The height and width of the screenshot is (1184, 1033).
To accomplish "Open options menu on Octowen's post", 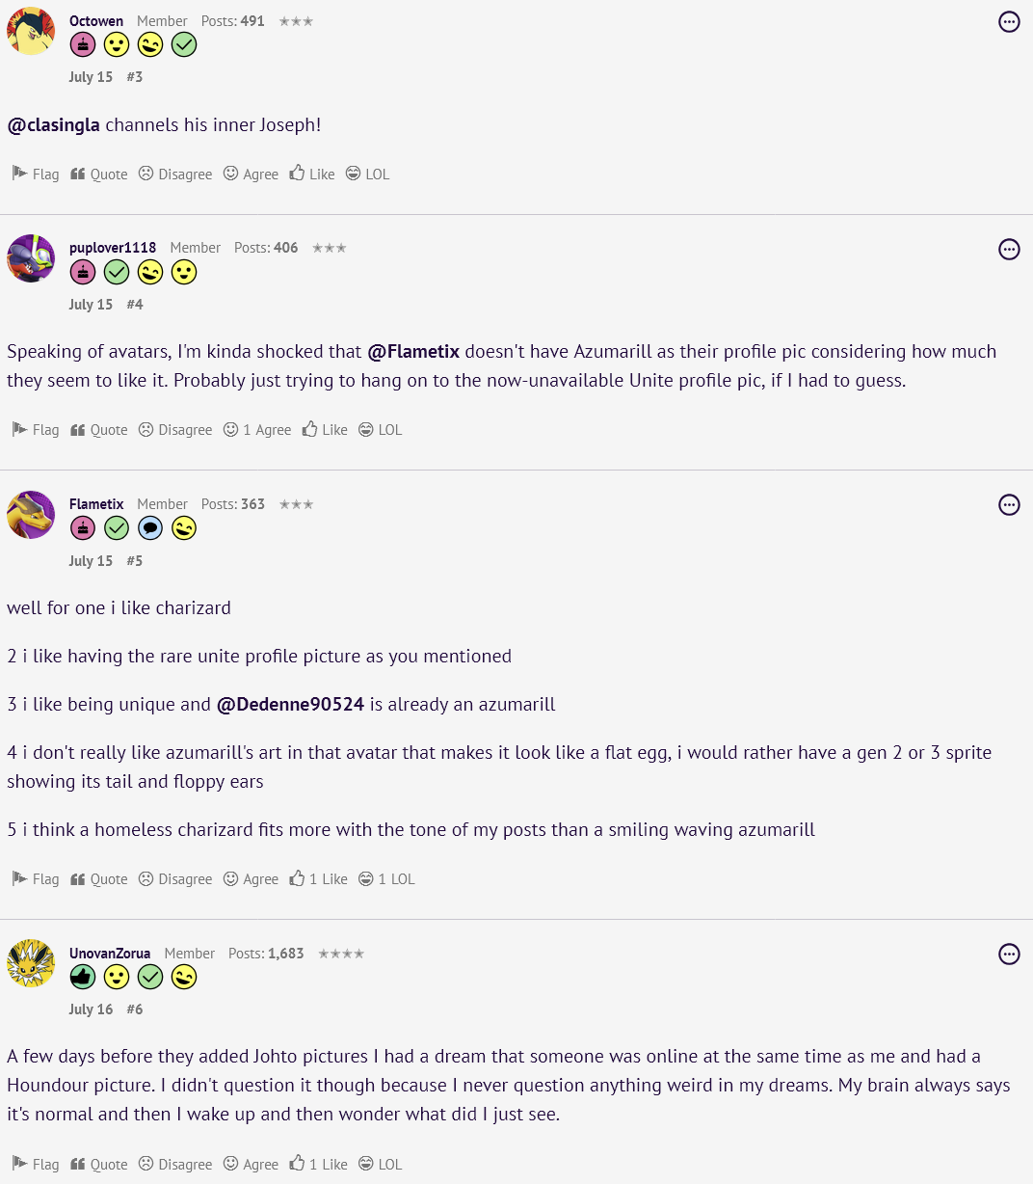I will click(x=1009, y=21).
